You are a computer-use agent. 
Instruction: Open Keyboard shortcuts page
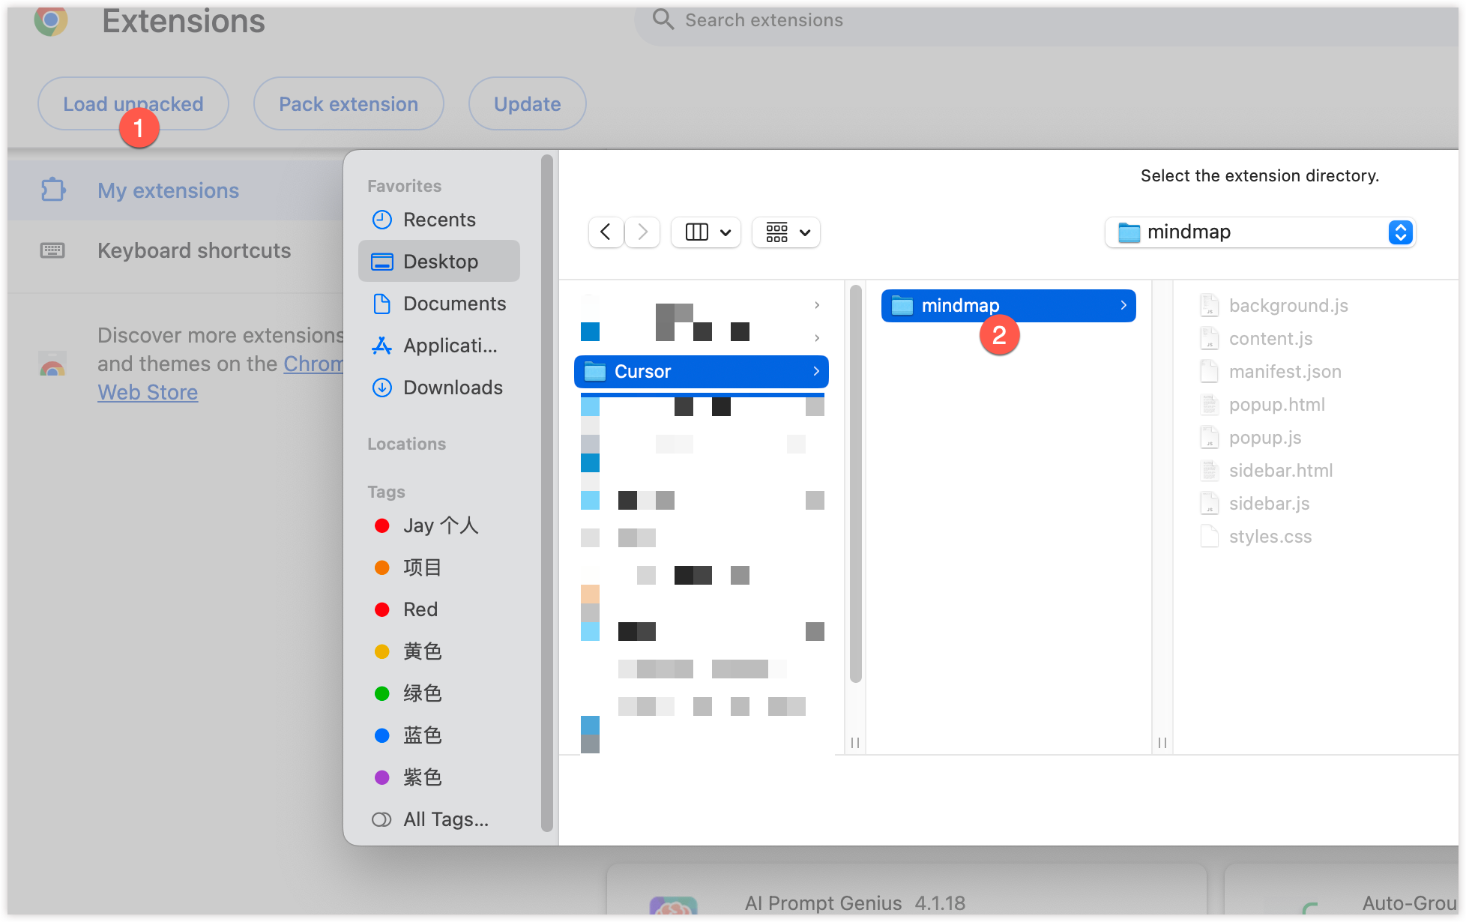(x=194, y=250)
